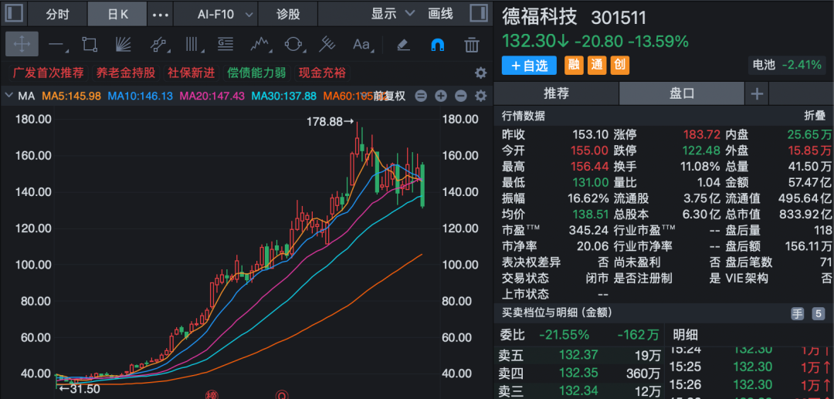Select the straight line drawing tool
This screenshot has height=399, width=834.
coord(57,45)
